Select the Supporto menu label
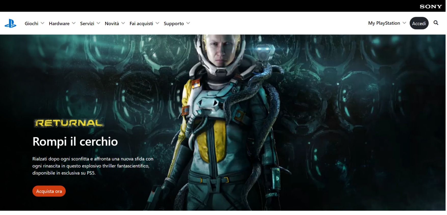 (x=173, y=23)
